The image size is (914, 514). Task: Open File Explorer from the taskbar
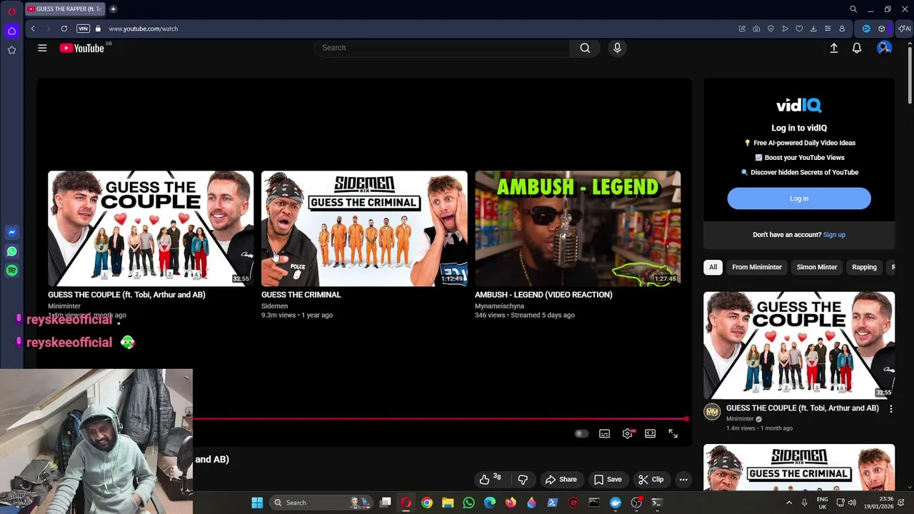448,503
